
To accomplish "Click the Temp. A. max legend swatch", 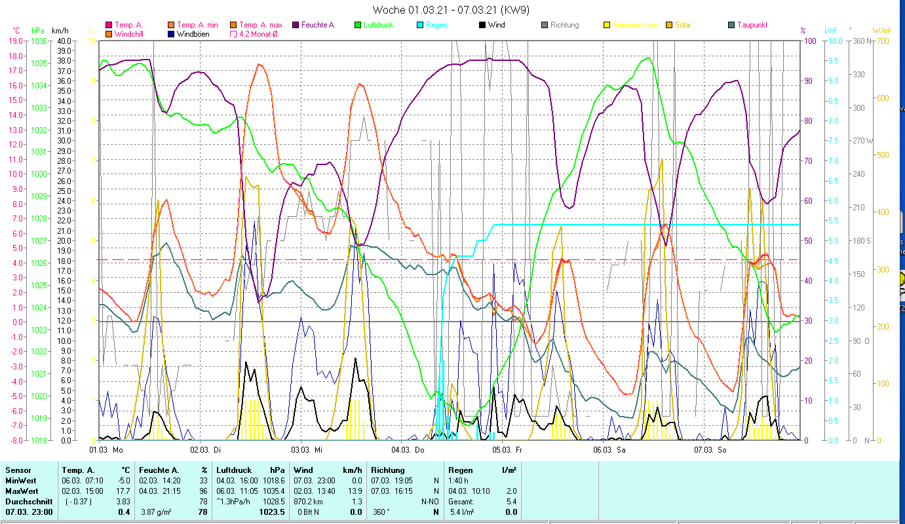I will pyautogui.click(x=233, y=25).
